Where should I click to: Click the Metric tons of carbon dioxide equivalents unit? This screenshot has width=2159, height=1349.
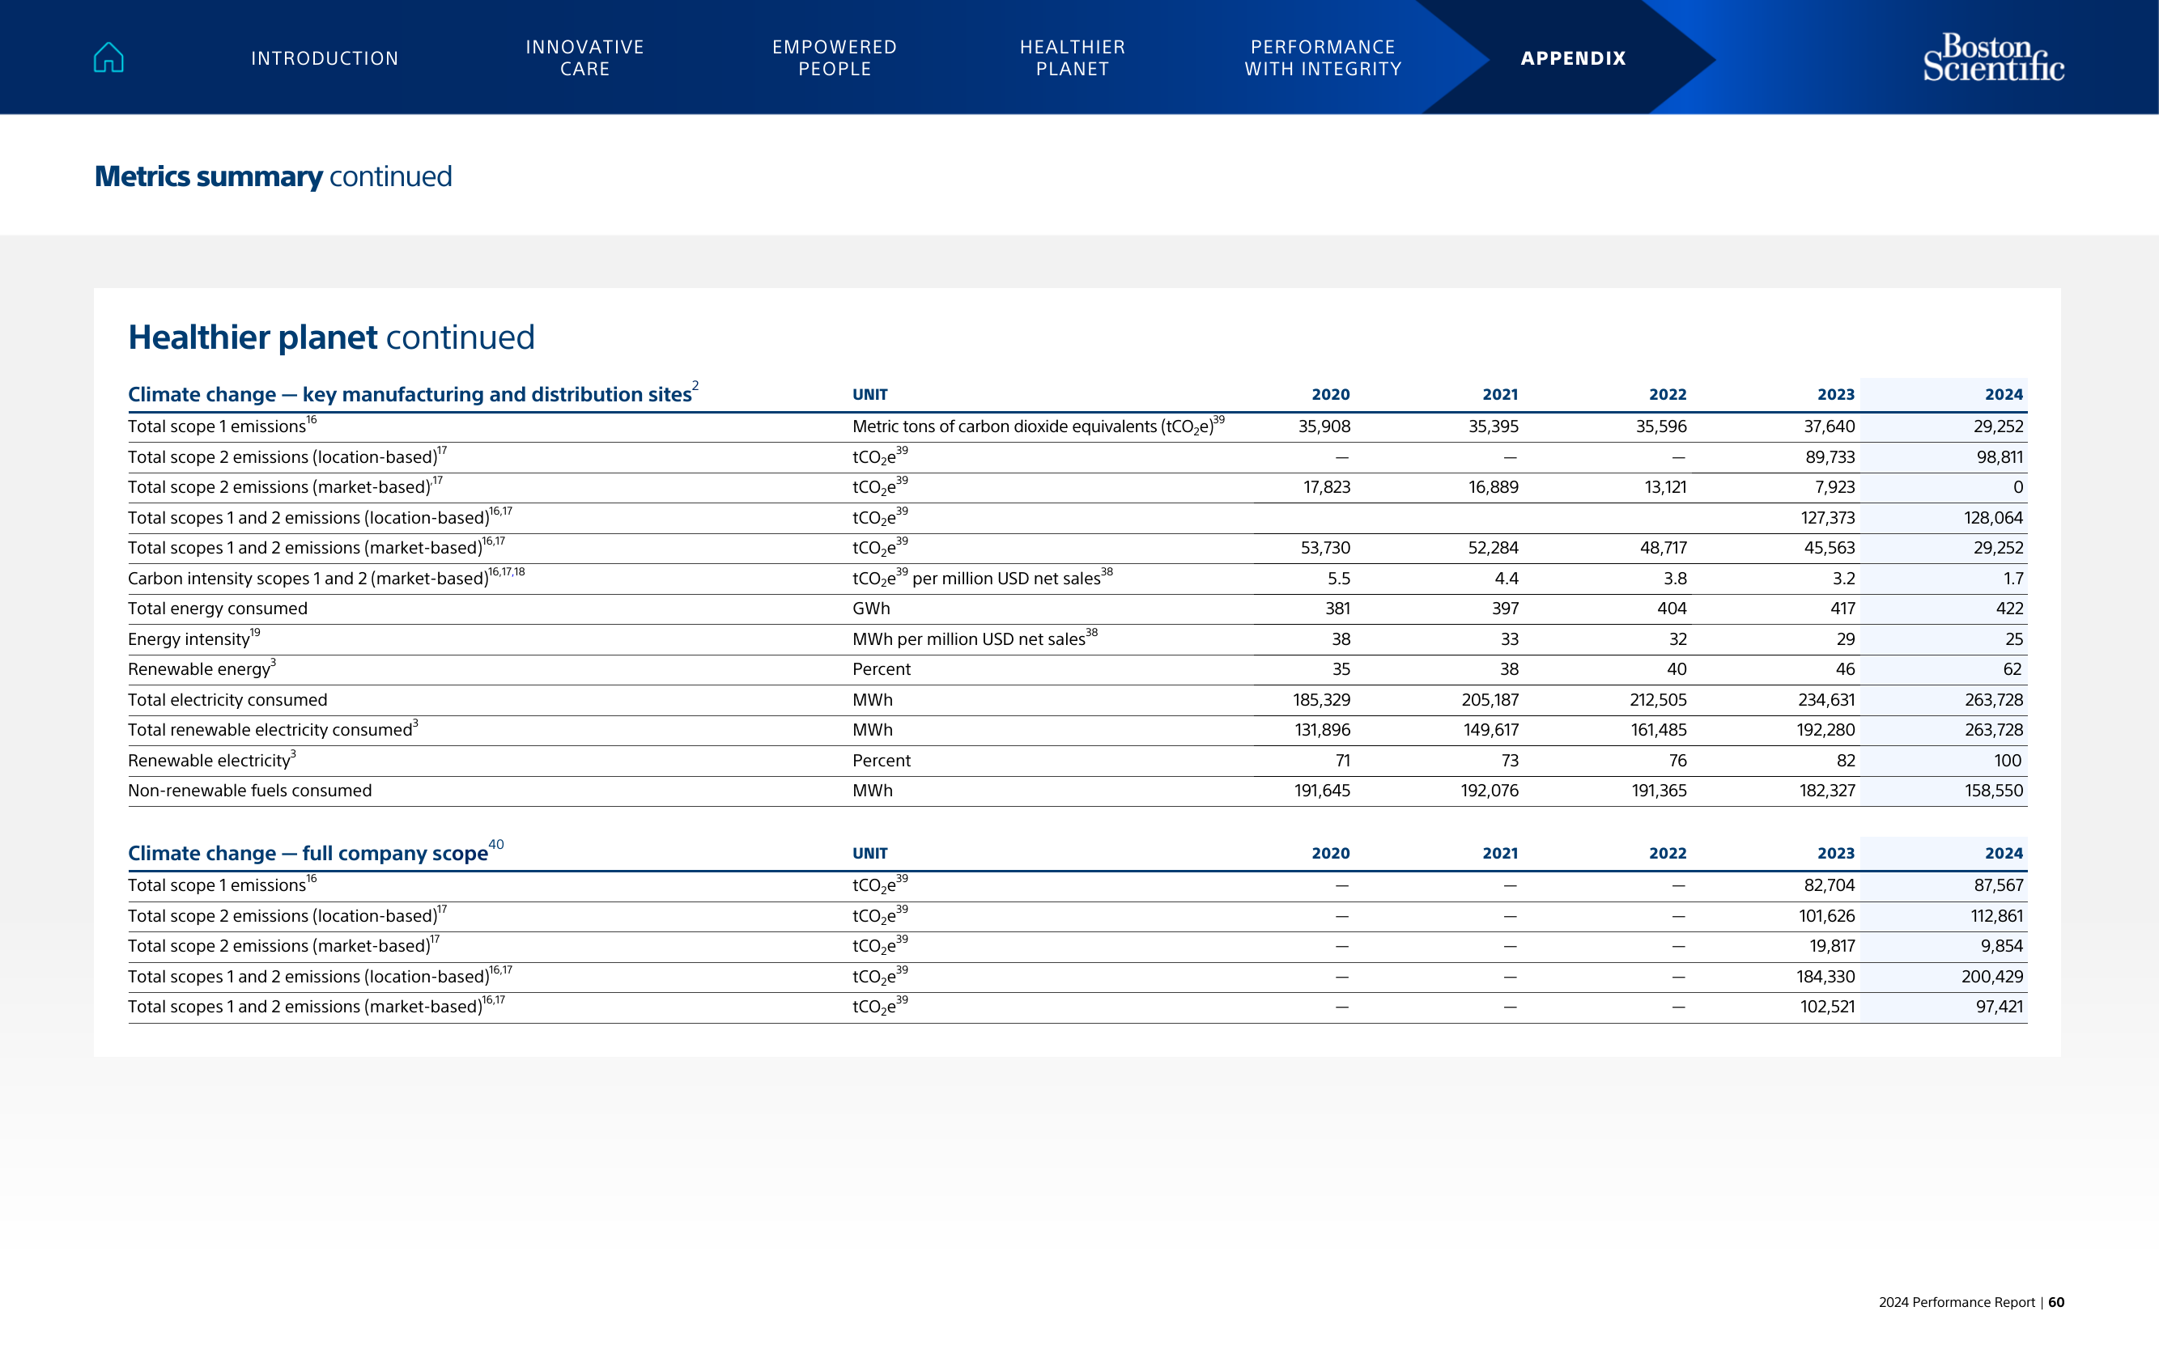[x=1039, y=426]
